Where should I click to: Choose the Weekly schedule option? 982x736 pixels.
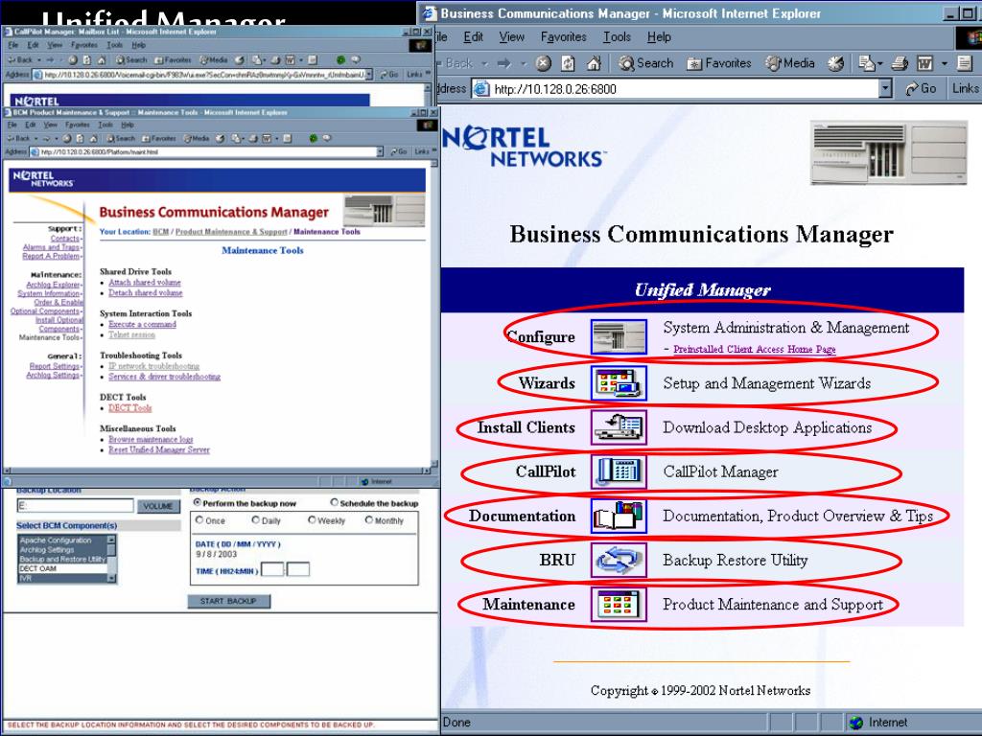312,520
